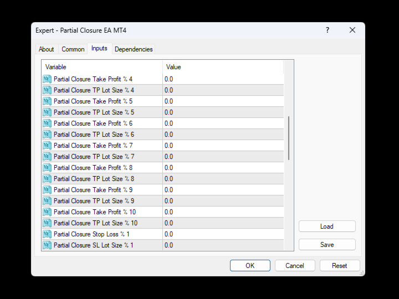Viewport: 399px width, 299px height.
Task: Click the icon beside Partial Closure TP Lot Size % 5
Action: click(x=47, y=112)
